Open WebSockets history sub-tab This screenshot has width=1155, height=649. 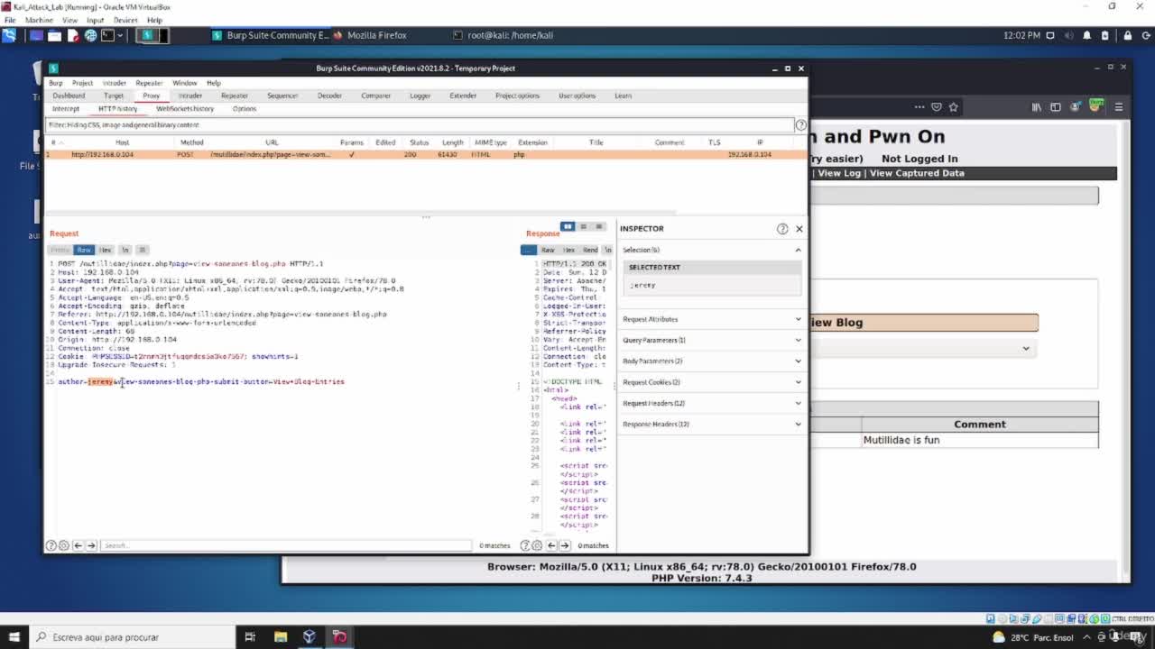(185, 109)
